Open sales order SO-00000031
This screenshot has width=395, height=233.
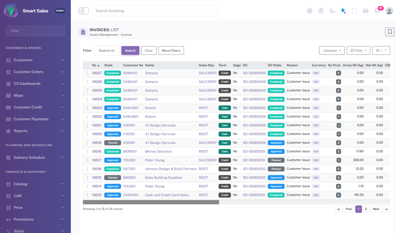(254, 195)
